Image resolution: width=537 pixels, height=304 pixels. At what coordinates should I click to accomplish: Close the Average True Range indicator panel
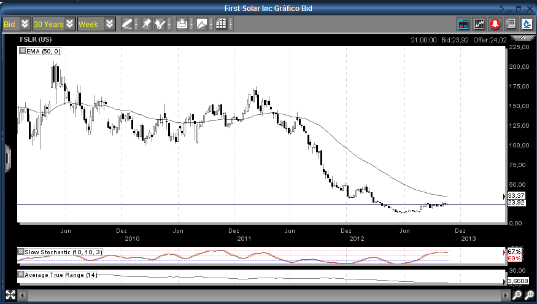tap(20, 275)
